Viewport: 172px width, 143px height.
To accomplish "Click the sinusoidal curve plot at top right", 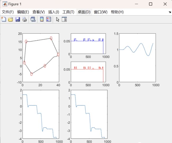I will (137, 58).
